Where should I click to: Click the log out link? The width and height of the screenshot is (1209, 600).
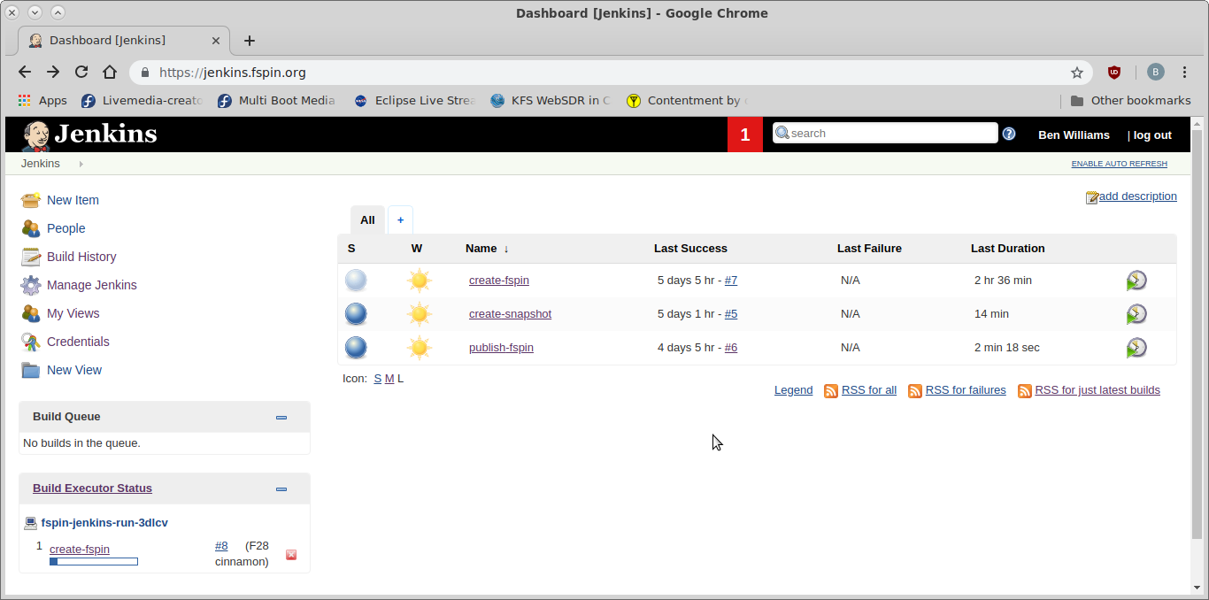pos(1152,135)
